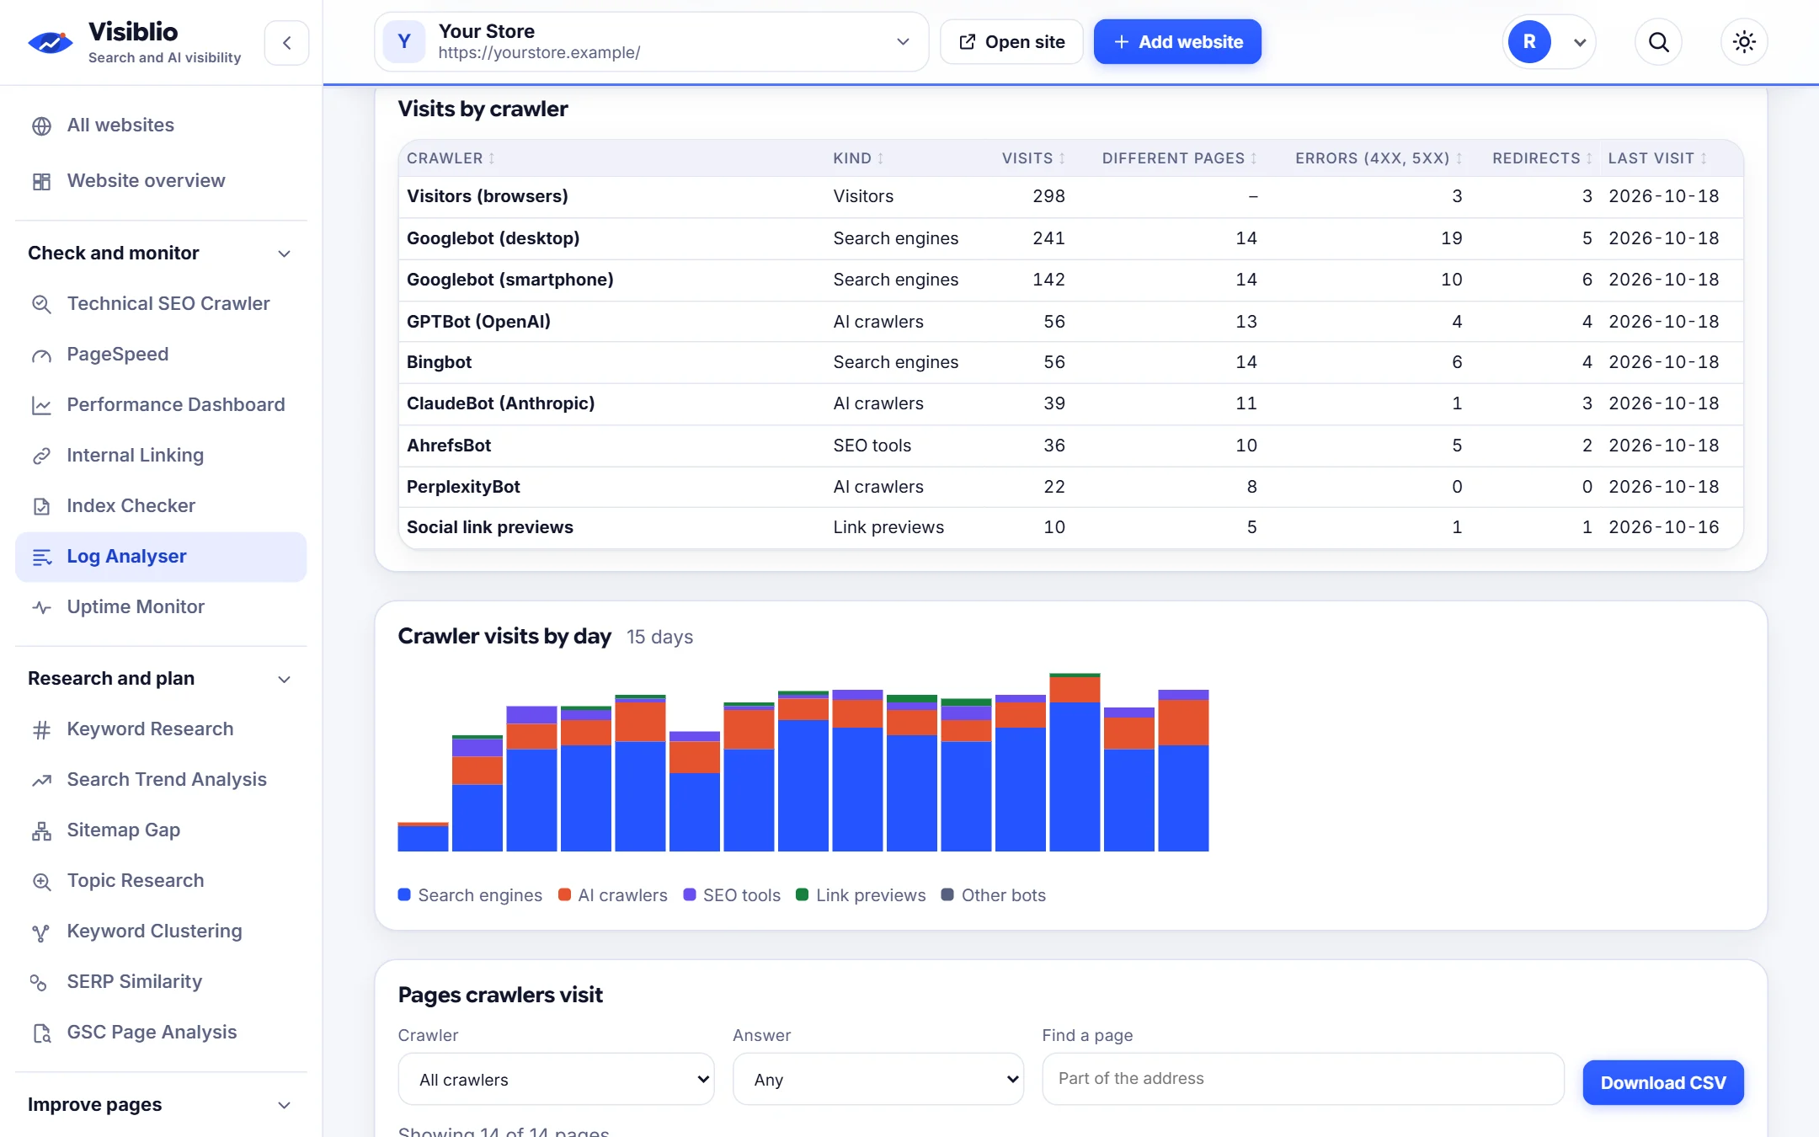
Task: Sort table by Redirects column
Action: pos(1543,158)
